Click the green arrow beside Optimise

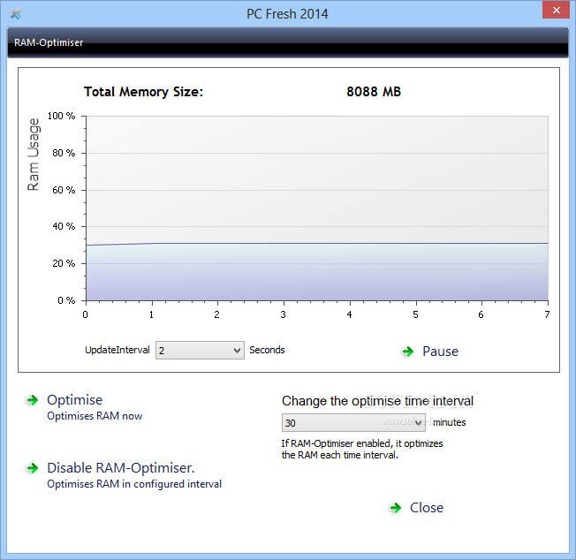[33, 400]
